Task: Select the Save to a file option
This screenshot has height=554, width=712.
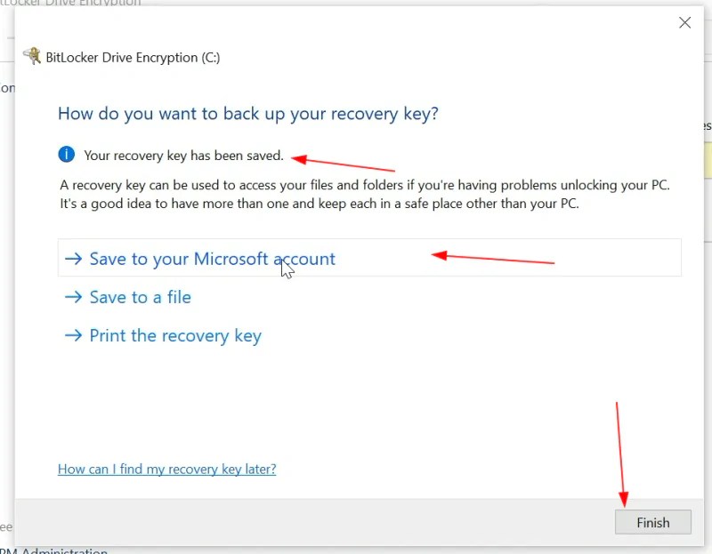Action: click(140, 297)
